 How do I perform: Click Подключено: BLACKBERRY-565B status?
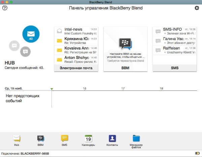click(25, 154)
